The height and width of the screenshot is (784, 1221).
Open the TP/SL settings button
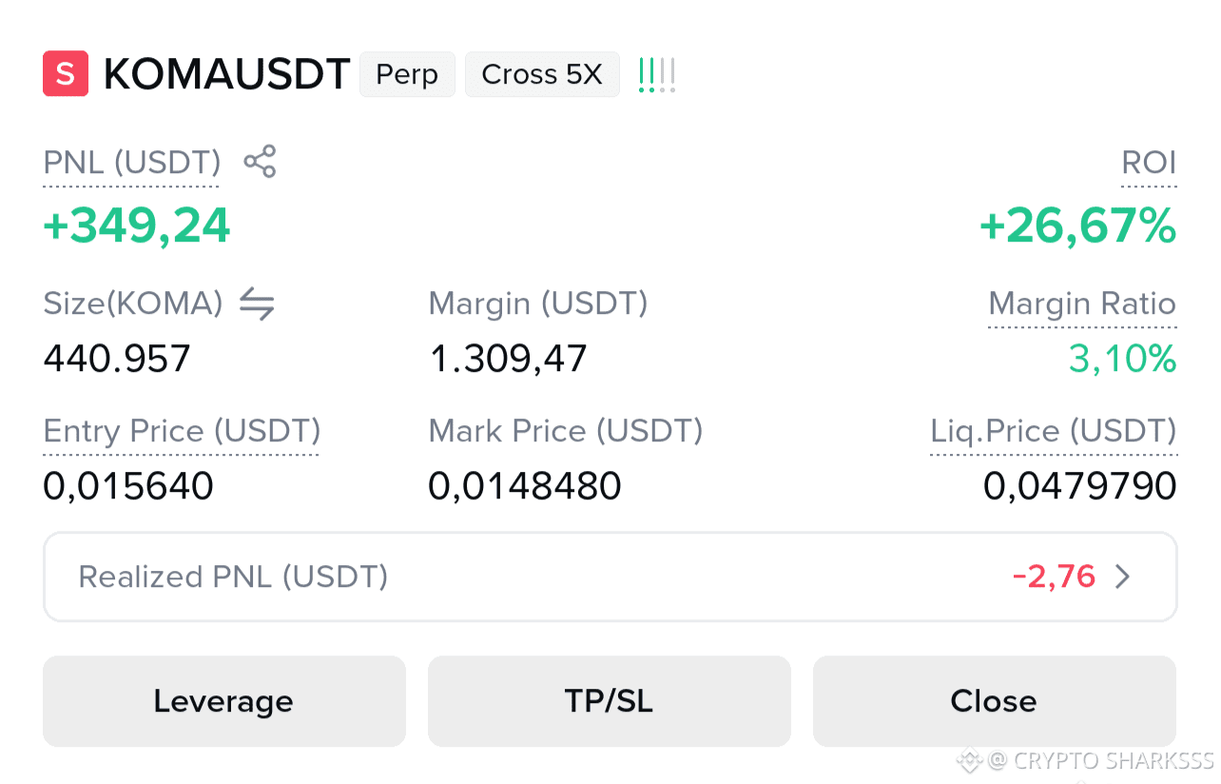coord(610,701)
